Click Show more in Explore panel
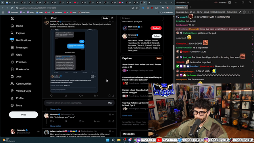This screenshot has height=143, width=254. [127, 116]
